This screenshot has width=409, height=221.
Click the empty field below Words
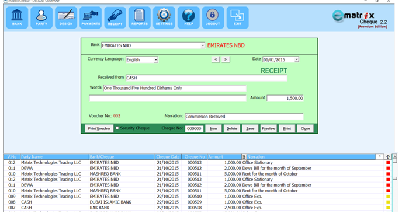tap(168, 98)
